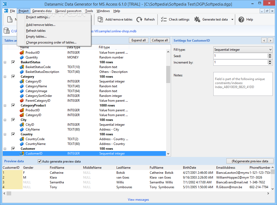Viewport: 277px width, 205px height.
Task: Click the key icon of CategoryID under Category
Action: tap(22, 81)
